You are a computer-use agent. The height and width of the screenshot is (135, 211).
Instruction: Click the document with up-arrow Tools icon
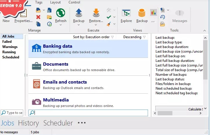(x=163, y=10)
